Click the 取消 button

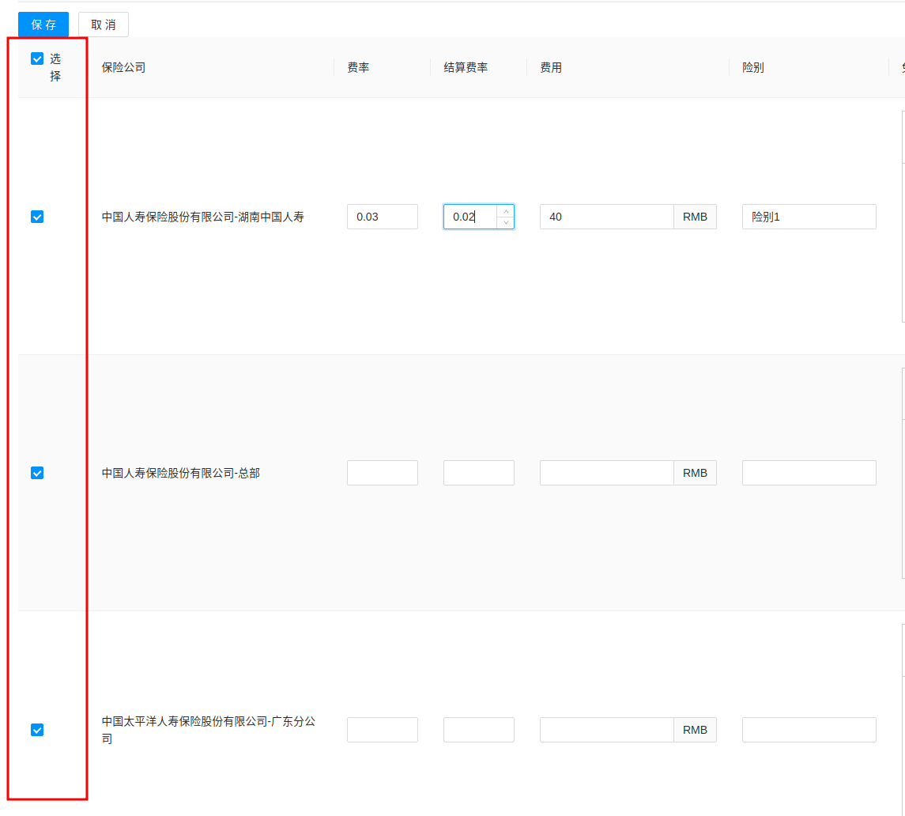[x=104, y=25]
